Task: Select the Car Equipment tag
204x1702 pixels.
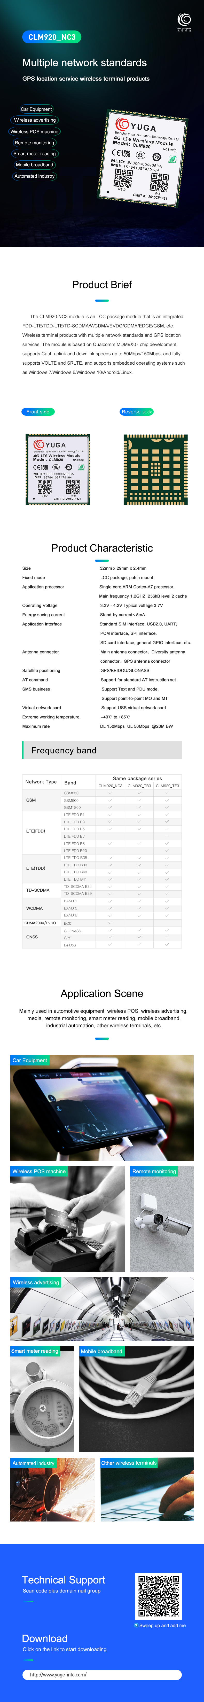Action: click(x=36, y=109)
